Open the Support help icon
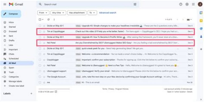The width and height of the screenshot is (204, 102). 180,4
